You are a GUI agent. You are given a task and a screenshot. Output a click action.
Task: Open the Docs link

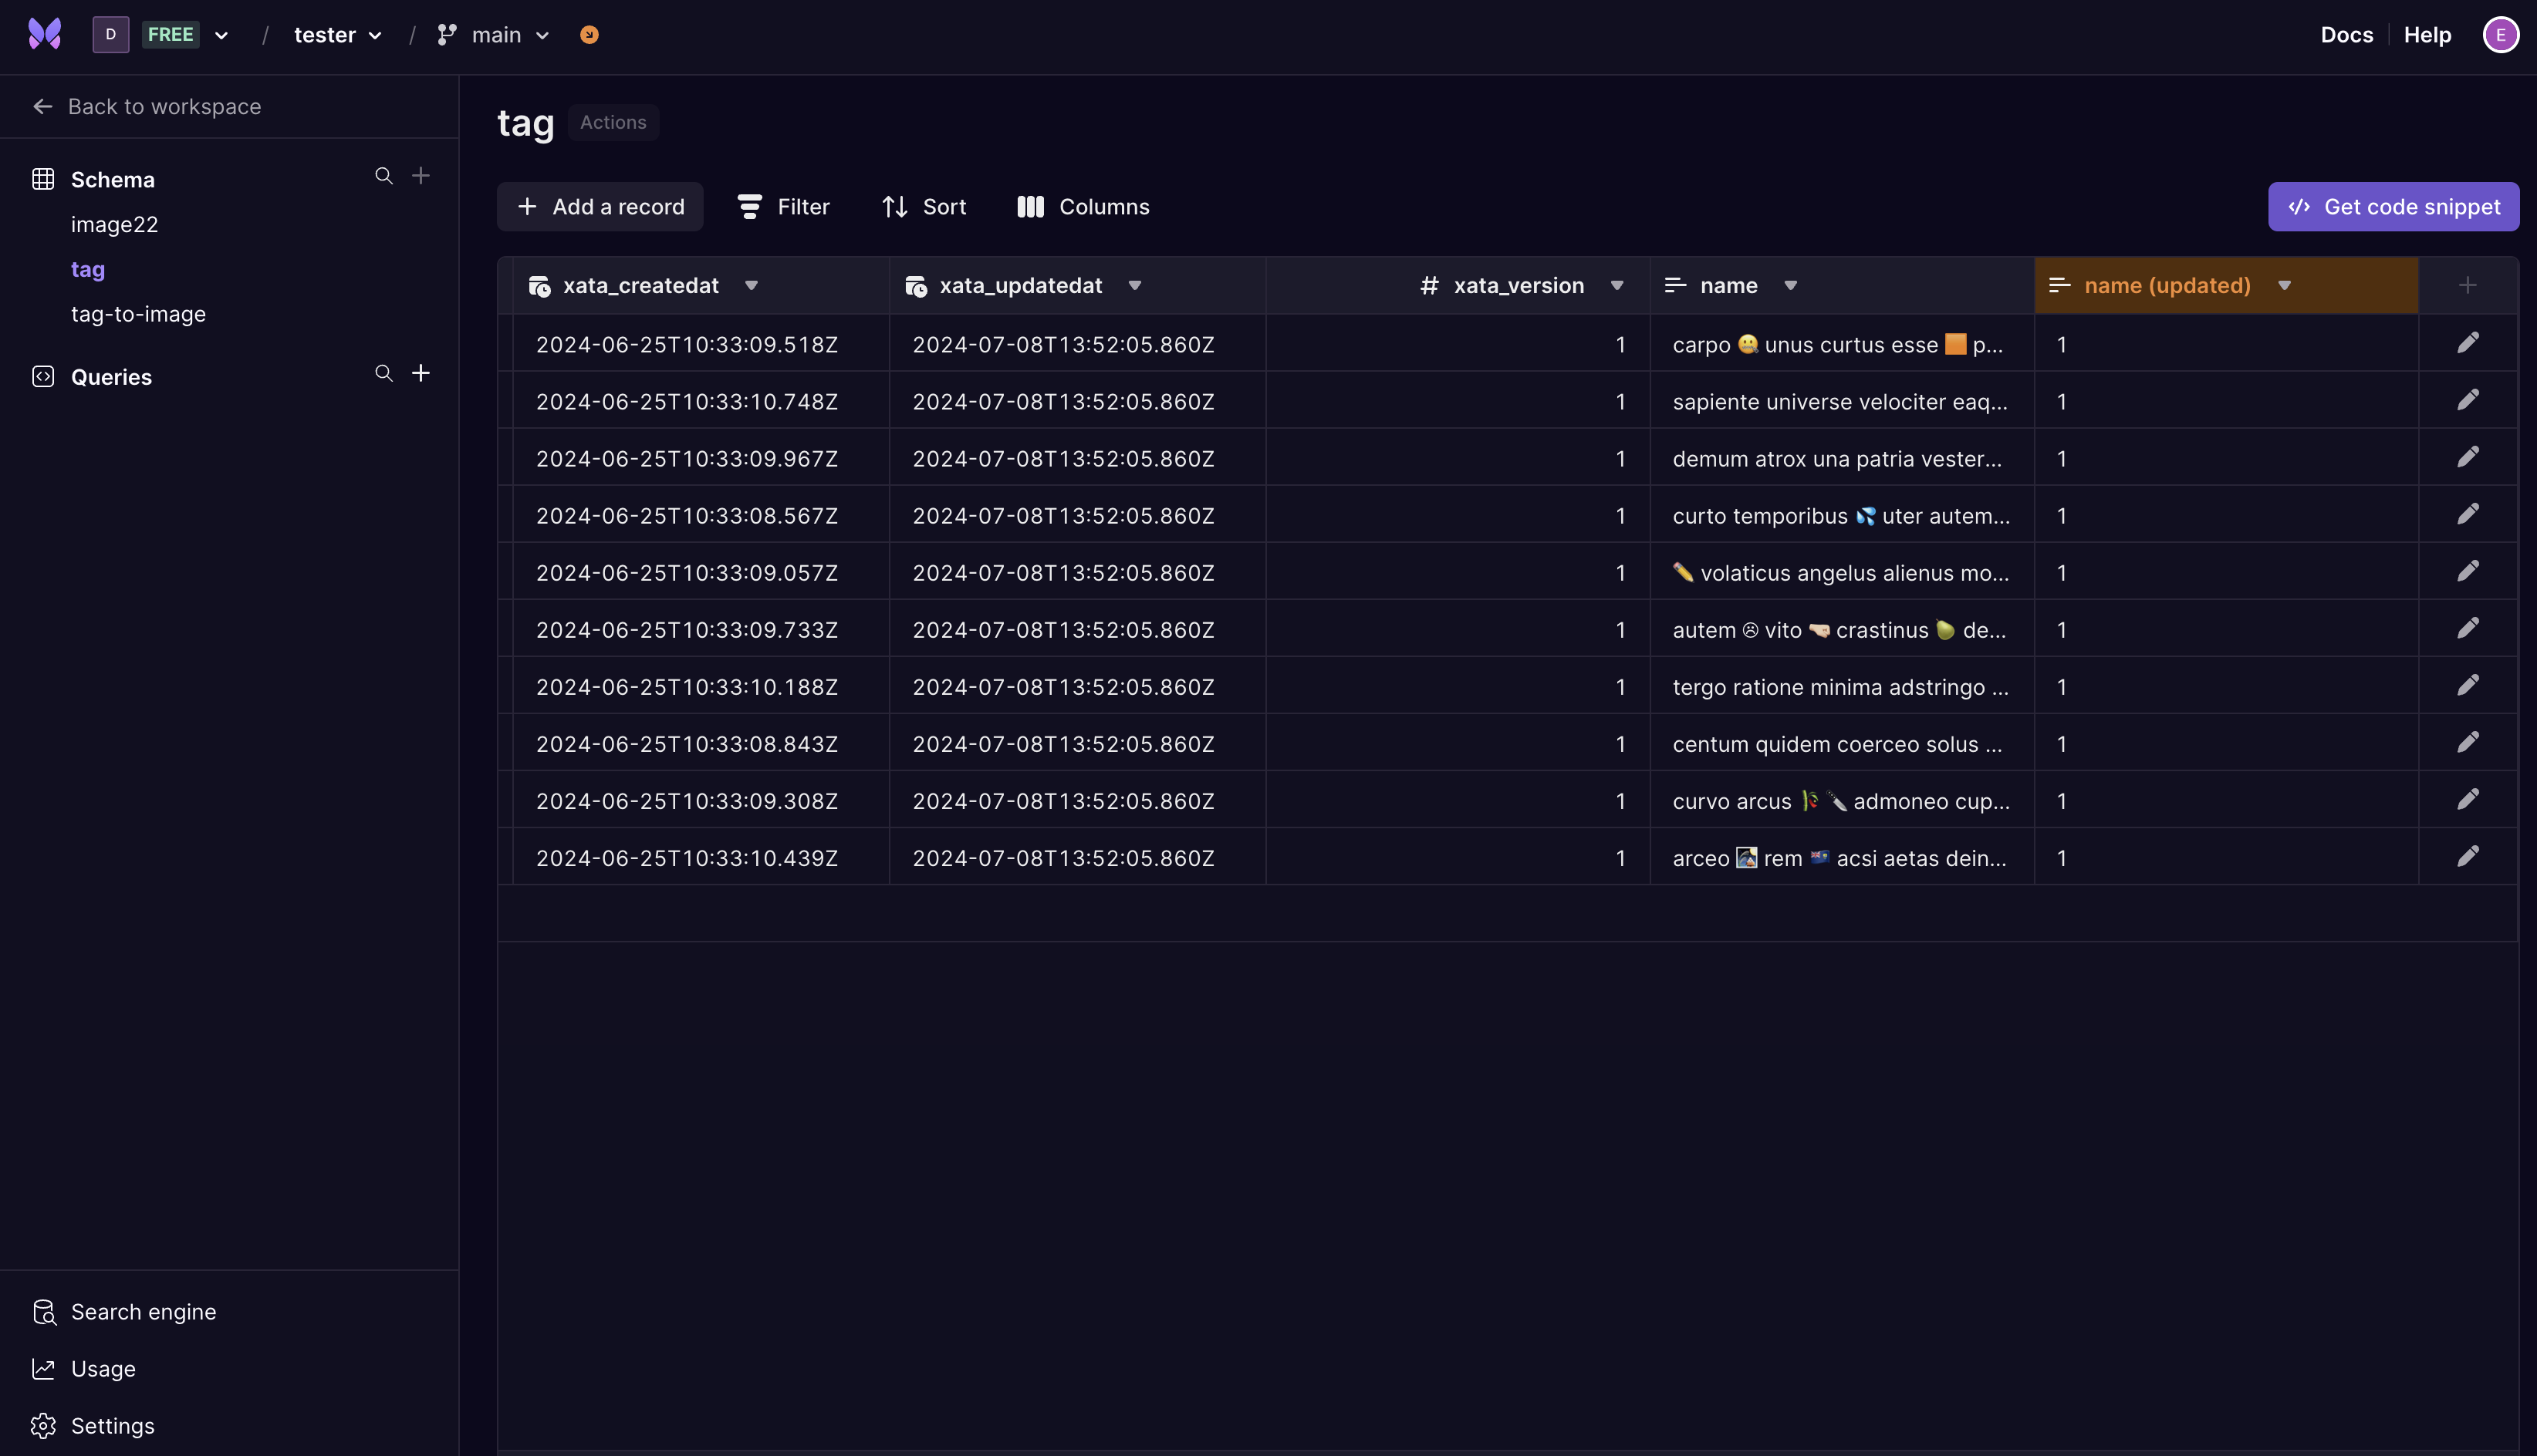tap(2346, 35)
